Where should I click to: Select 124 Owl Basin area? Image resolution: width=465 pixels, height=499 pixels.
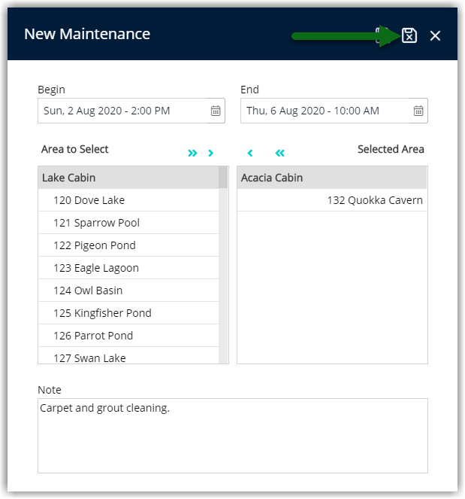tap(128, 291)
